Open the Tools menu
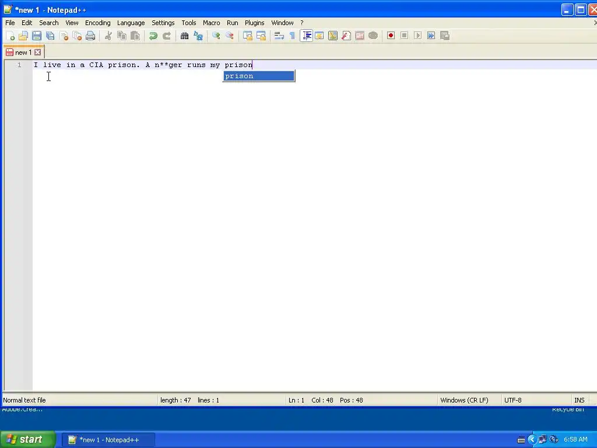 pos(188,23)
